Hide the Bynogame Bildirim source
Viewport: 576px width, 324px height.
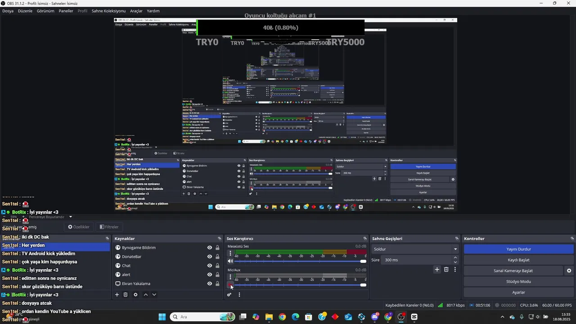tap(209, 247)
